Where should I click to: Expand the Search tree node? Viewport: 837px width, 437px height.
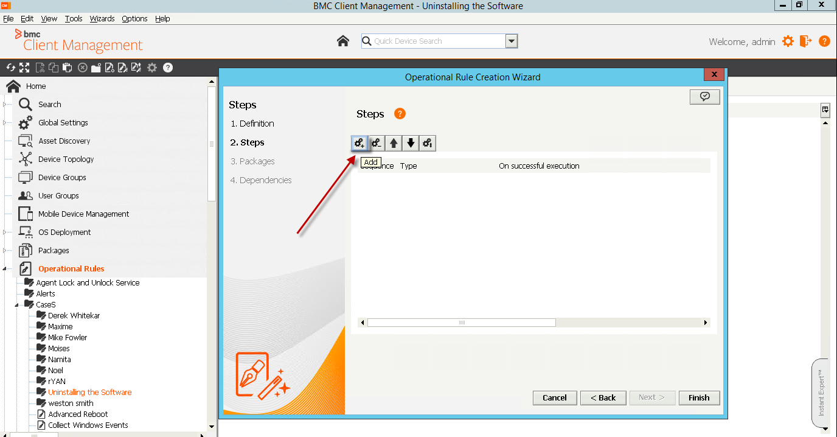[5, 104]
